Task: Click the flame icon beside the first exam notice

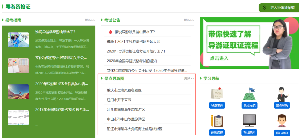Action: pos(110,32)
